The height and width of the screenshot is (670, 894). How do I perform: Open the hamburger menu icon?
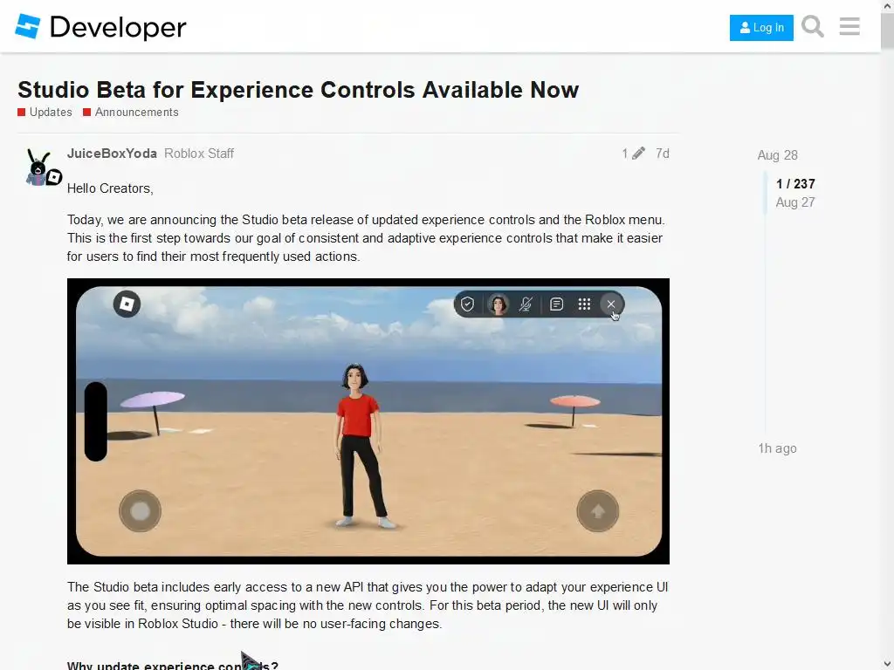tap(849, 26)
